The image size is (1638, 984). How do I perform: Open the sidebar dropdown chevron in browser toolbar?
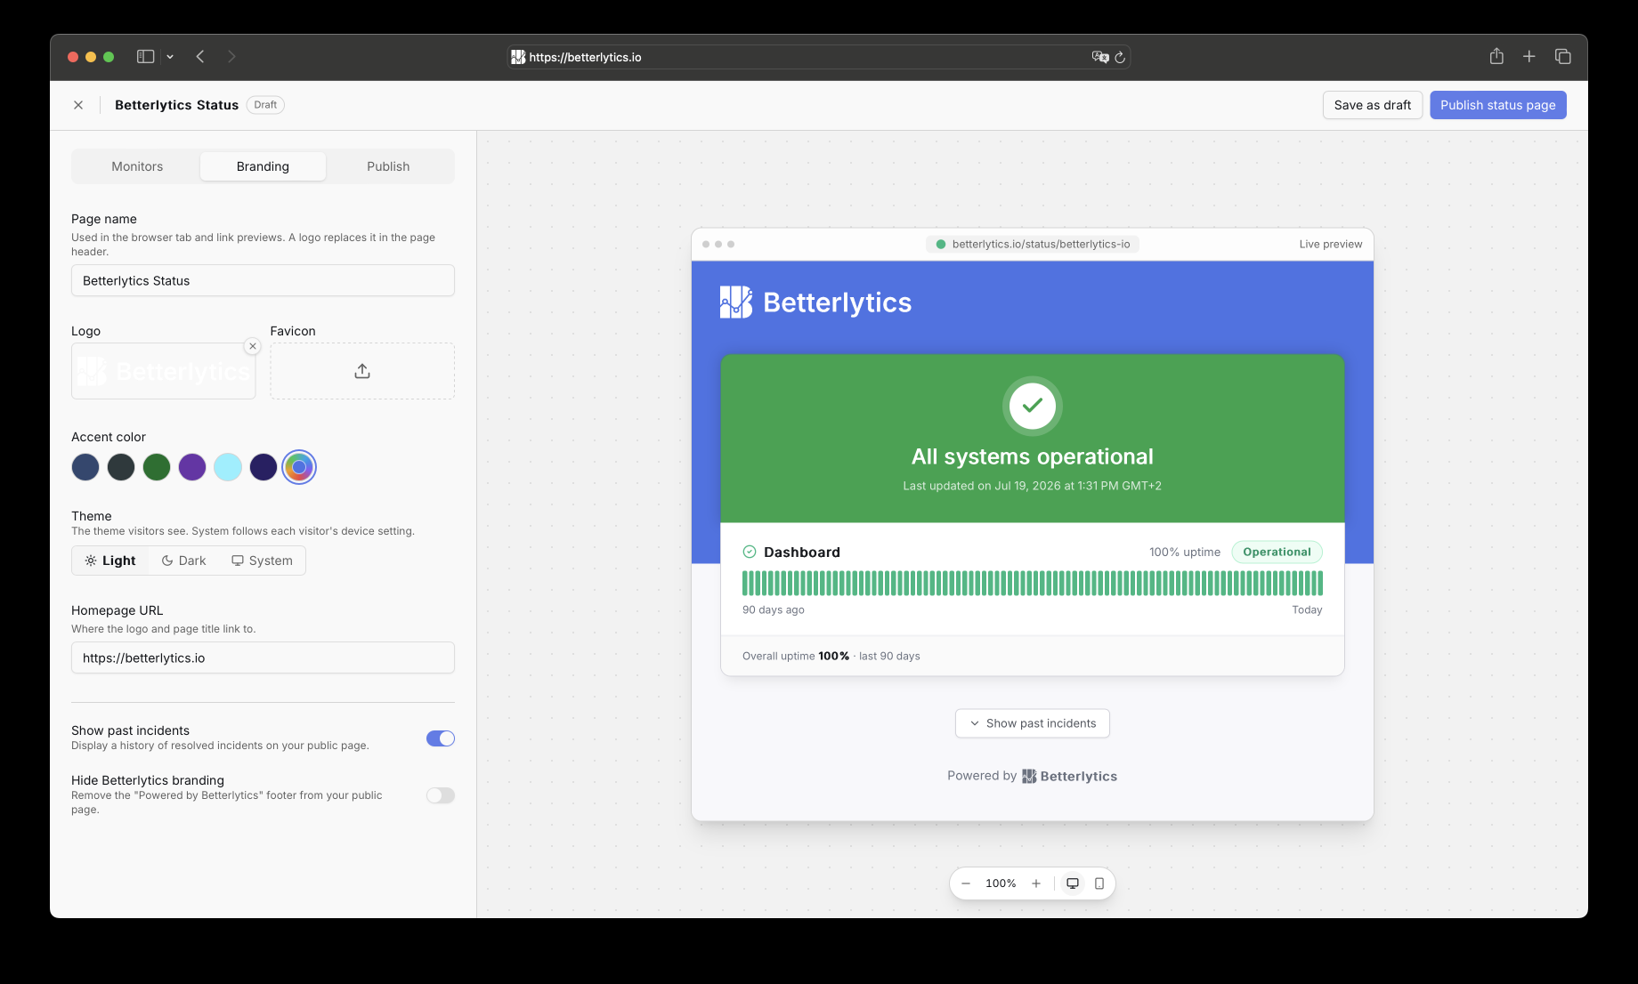pos(170,57)
